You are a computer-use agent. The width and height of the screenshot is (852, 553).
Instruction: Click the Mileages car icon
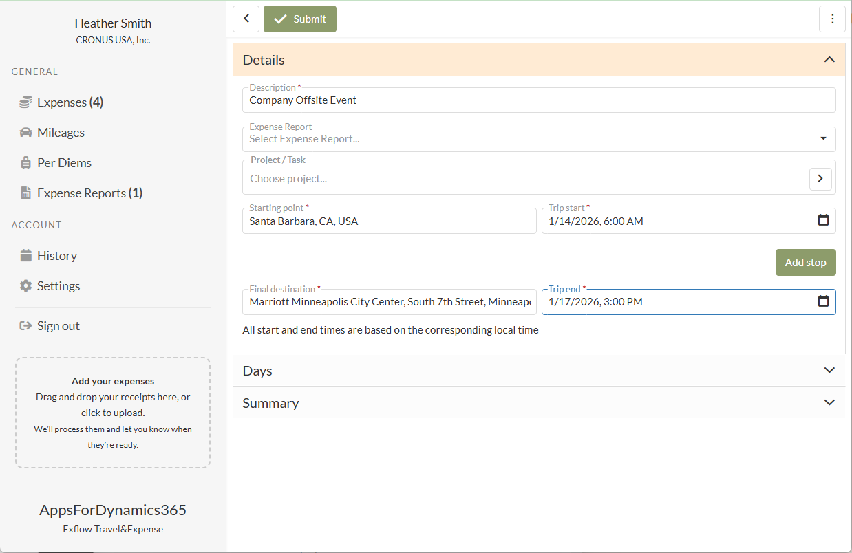(25, 133)
